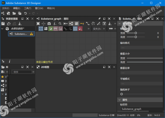Pin the Substance_graph view

(x=99, y=19)
